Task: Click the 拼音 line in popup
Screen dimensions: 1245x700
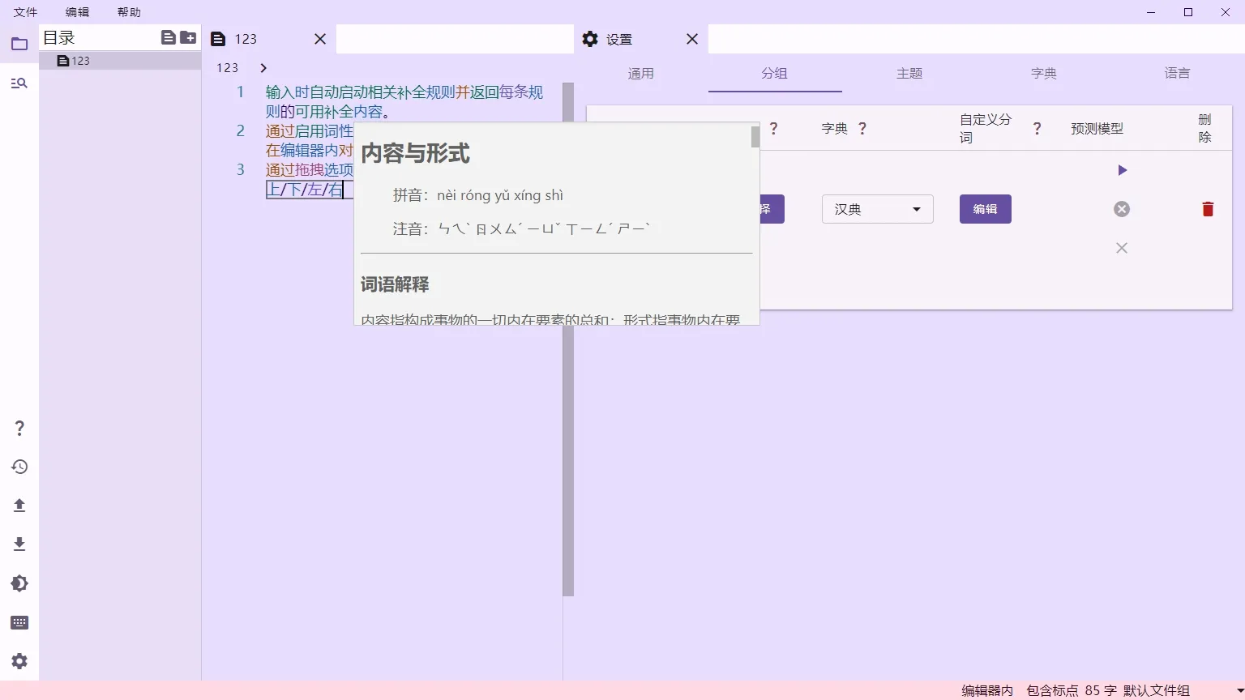Action: click(x=478, y=195)
